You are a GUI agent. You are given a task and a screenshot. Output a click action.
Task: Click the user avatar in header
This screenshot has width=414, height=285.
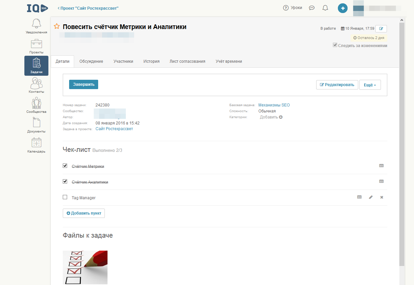(358, 8)
